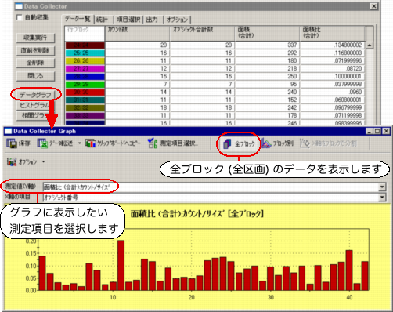The height and width of the screenshot is (312, 393).
Task: Select the green 29:29 block row
Action: [x=85, y=84]
